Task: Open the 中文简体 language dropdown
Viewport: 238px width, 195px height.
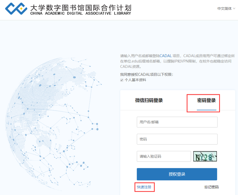Action: 226,8
